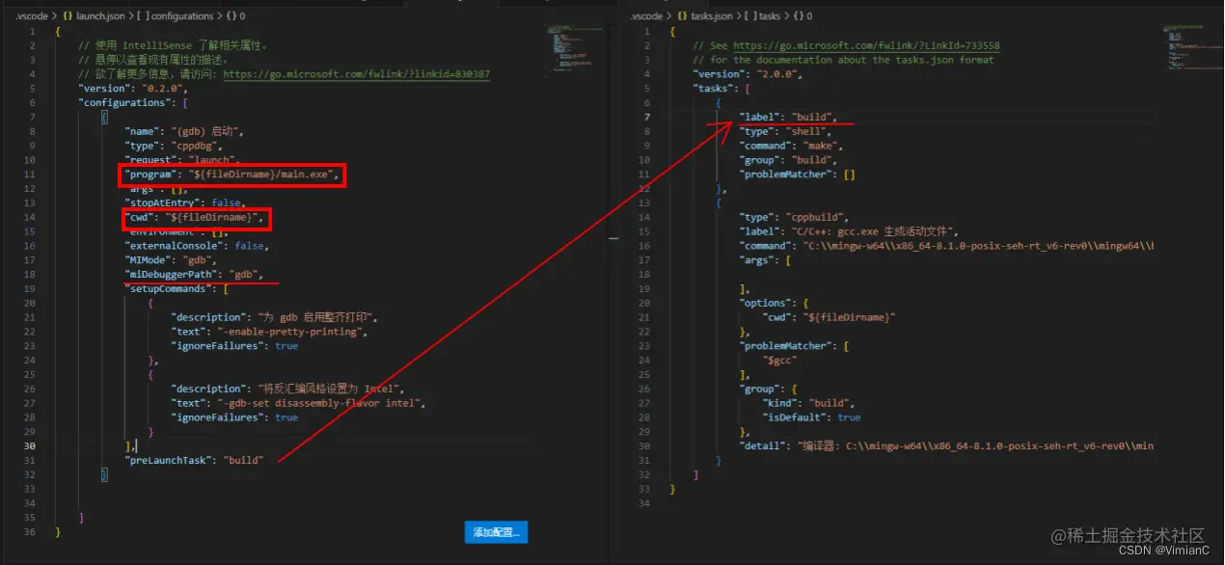This screenshot has height=565, width=1225.
Task: Click the "type": "shell" line
Action: pos(785,131)
